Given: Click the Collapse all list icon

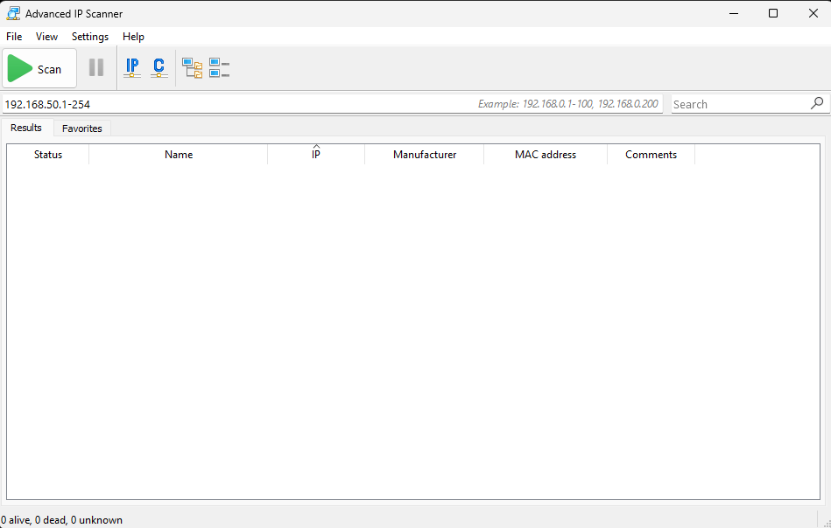Looking at the screenshot, I should pyautogui.click(x=219, y=67).
